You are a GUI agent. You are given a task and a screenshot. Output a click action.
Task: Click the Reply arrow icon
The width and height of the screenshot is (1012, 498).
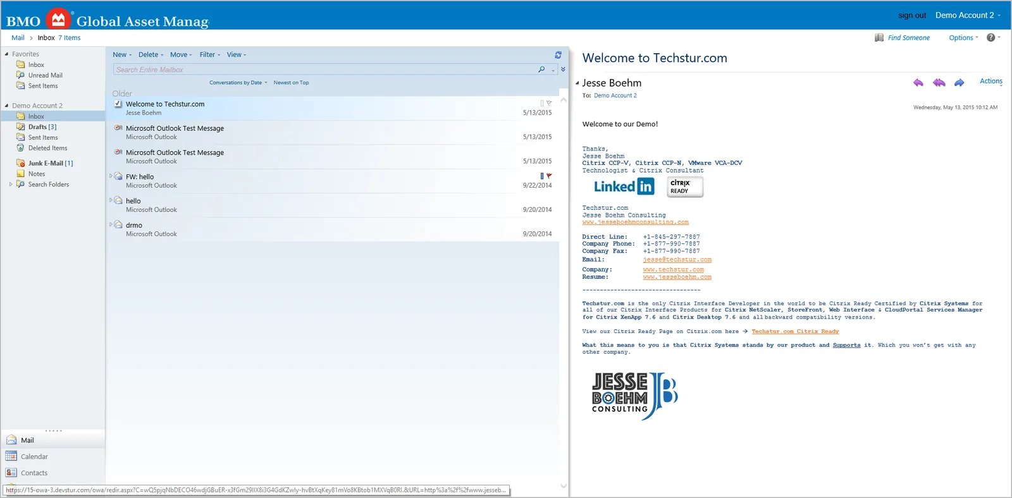click(x=918, y=83)
